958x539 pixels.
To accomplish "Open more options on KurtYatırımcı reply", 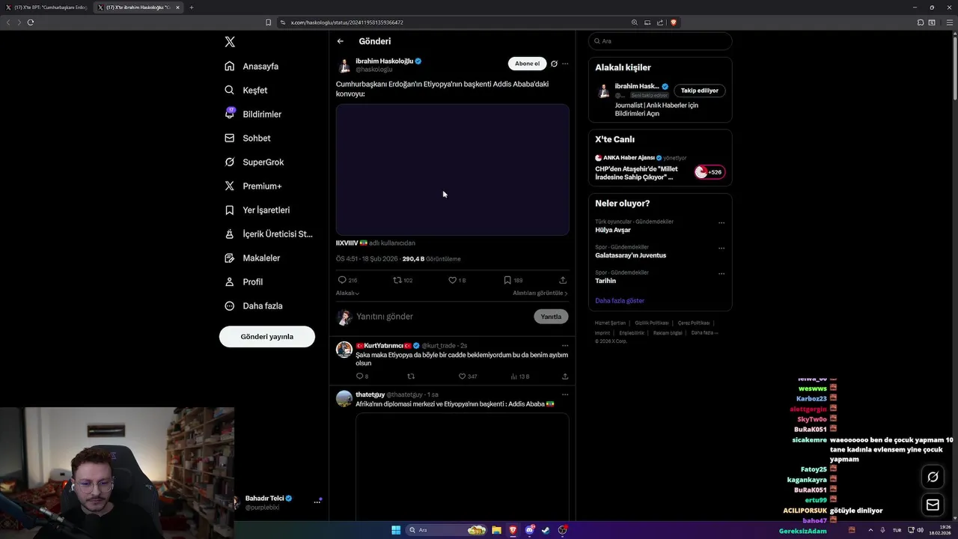I will tap(565, 346).
